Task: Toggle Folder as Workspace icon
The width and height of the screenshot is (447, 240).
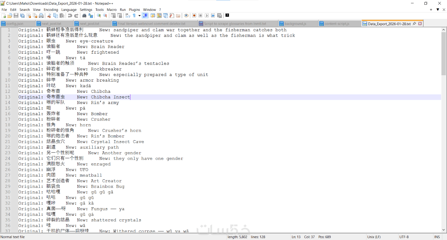Action: pos(178,16)
